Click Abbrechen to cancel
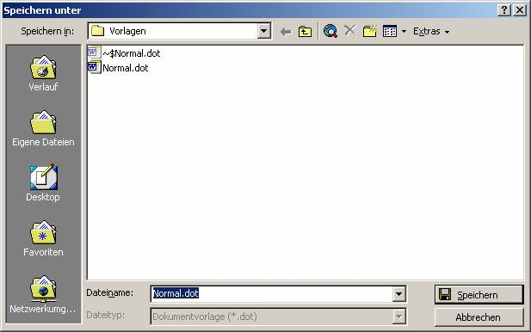Image resolution: width=531 pixels, height=332 pixels. pyautogui.click(x=479, y=317)
